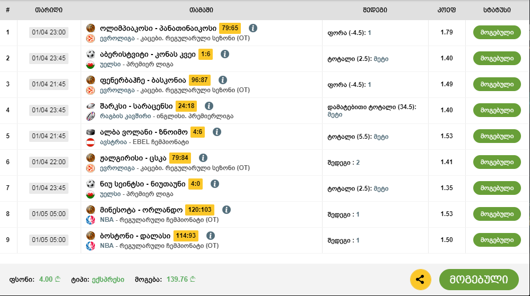Click ტოტალი (5.5): მეტი result
Image resolution: width=530 pixels, height=296 pixels.
pyautogui.click(x=358, y=137)
